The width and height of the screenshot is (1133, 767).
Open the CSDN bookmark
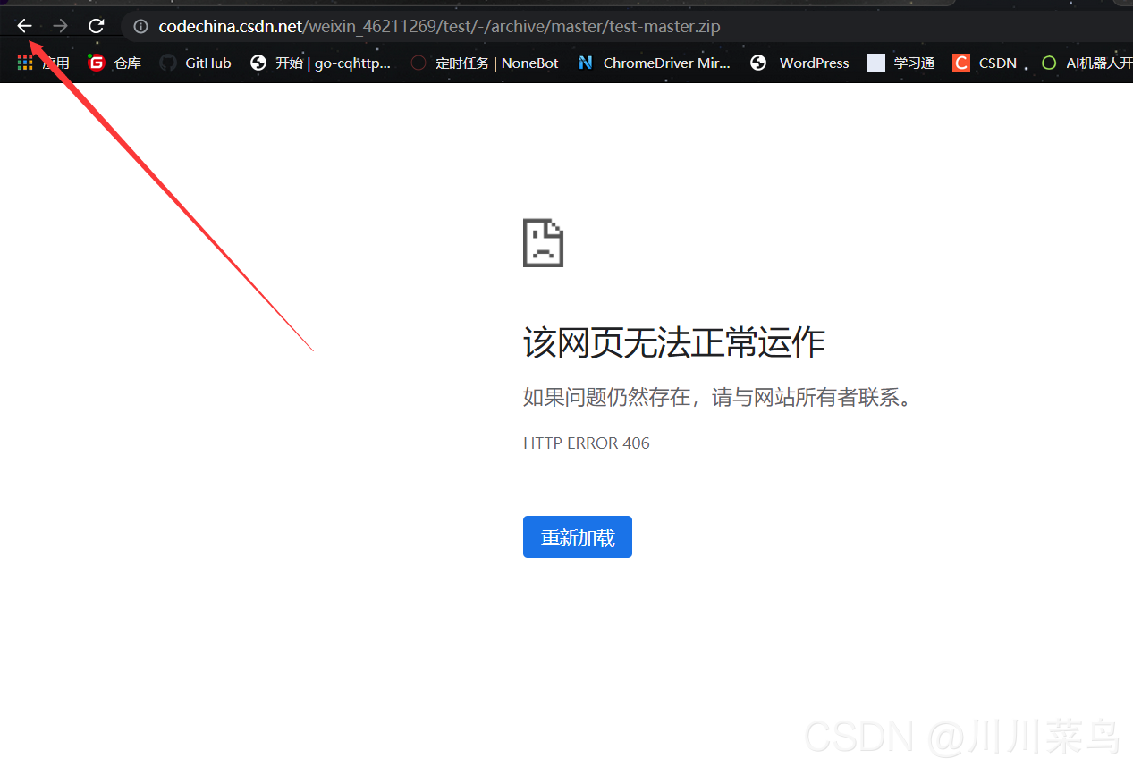[985, 63]
